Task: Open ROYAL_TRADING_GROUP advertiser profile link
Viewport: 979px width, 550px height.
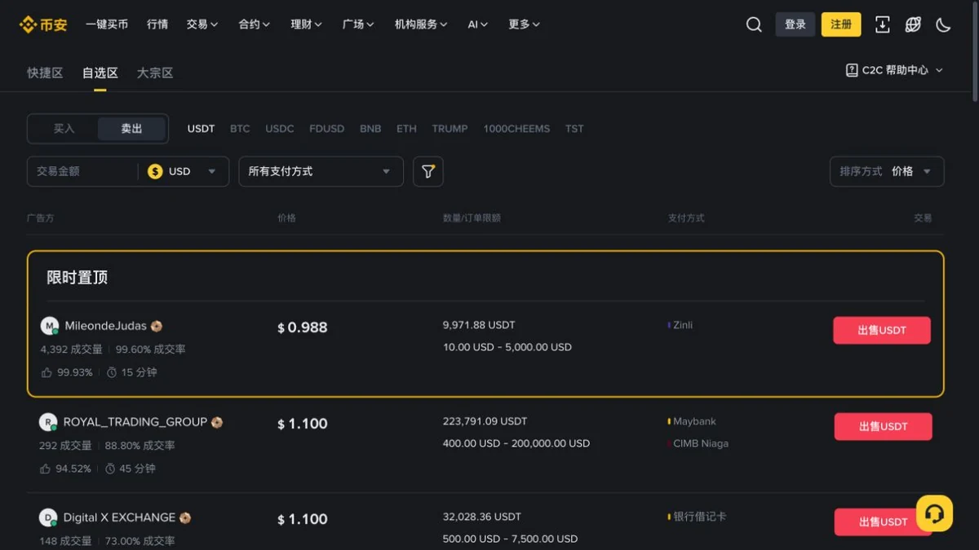Action: (135, 422)
